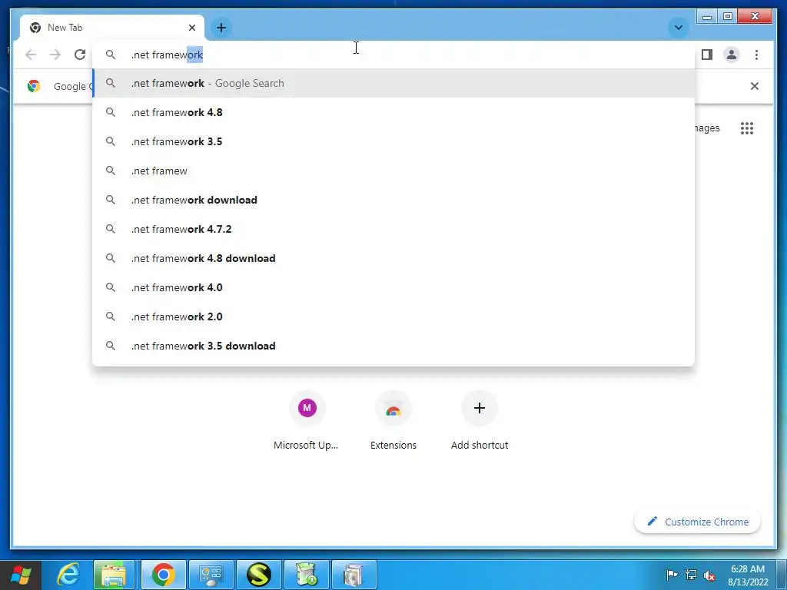
Task: Open the Chrome three-dot menu
Action: 756,55
